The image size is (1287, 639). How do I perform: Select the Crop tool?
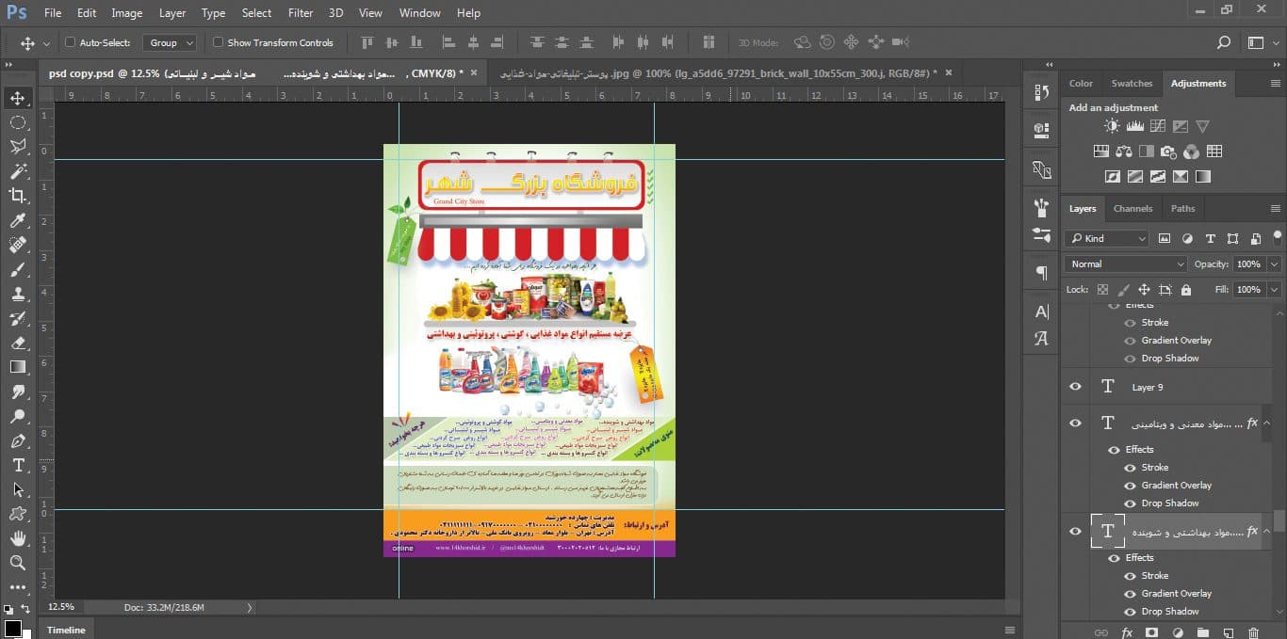pos(18,196)
